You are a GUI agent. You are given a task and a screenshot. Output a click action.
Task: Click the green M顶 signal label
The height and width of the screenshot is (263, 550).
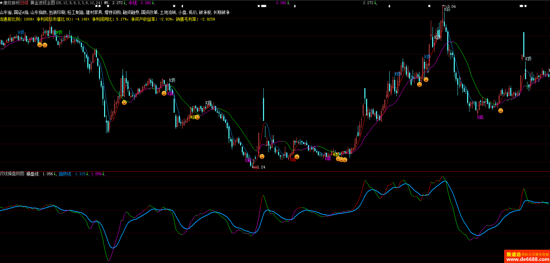coord(59,33)
